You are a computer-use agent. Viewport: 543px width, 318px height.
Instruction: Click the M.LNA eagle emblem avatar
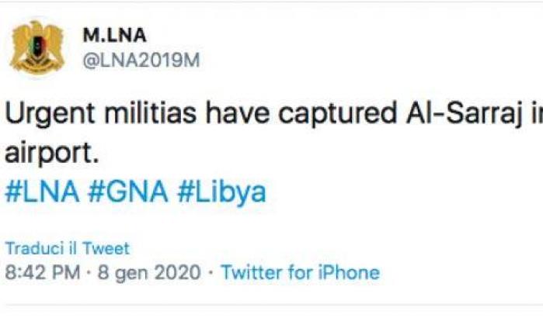37,48
